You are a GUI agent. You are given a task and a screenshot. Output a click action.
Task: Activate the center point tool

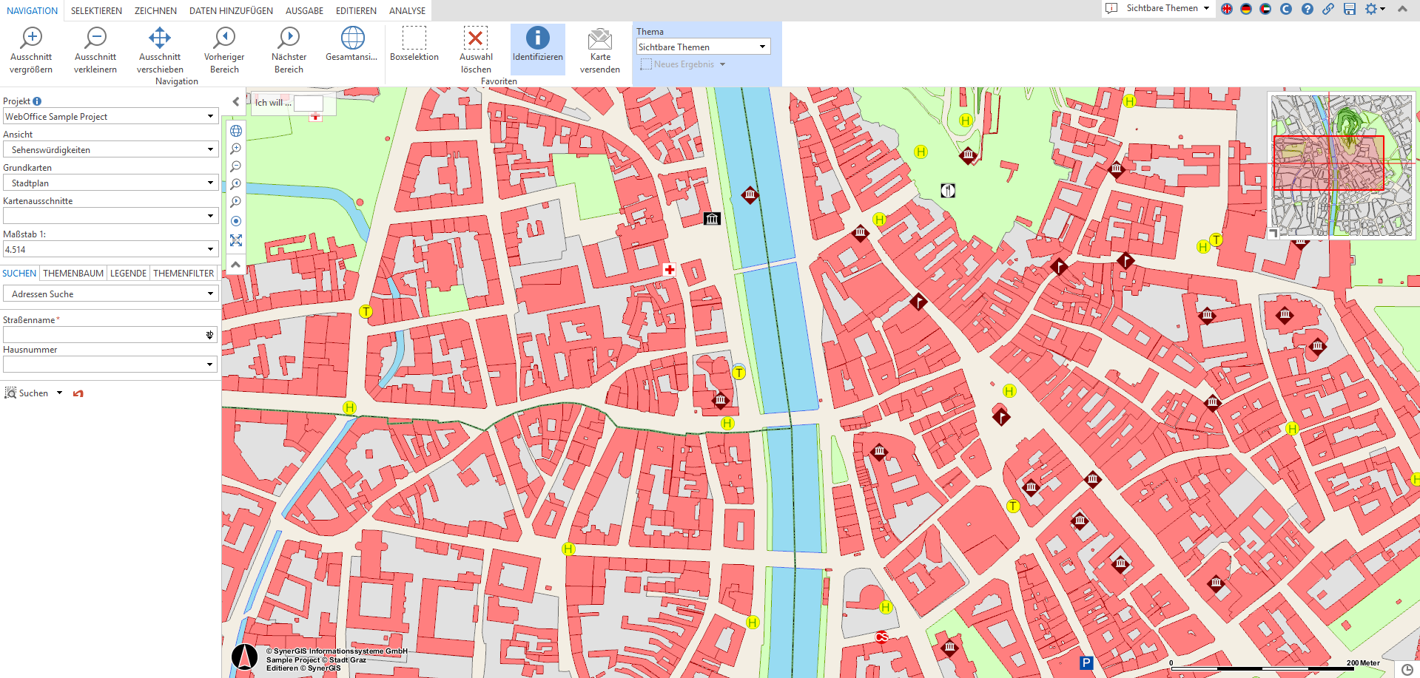[x=235, y=221]
